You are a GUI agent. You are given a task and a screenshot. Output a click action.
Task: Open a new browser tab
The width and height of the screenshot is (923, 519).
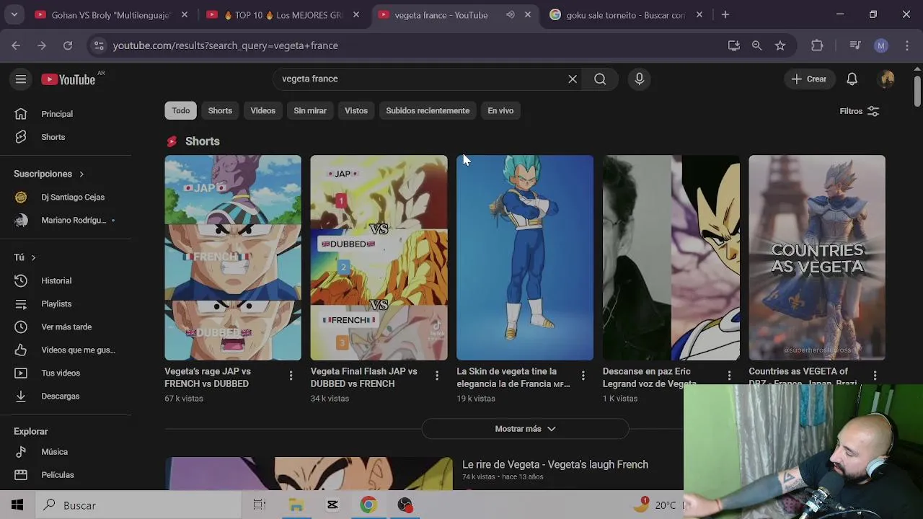tap(725, 14)
